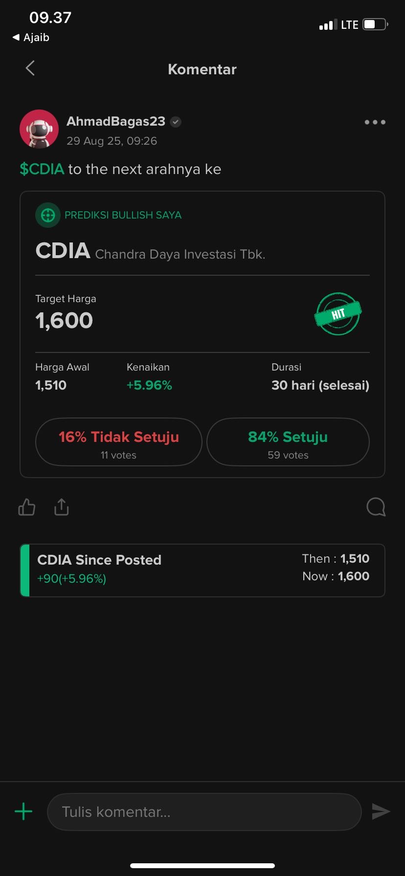Viewport: 405px width, 876px height.
Task: Vote 16% Tidak Setuju
Action: [x=119, y=442]
